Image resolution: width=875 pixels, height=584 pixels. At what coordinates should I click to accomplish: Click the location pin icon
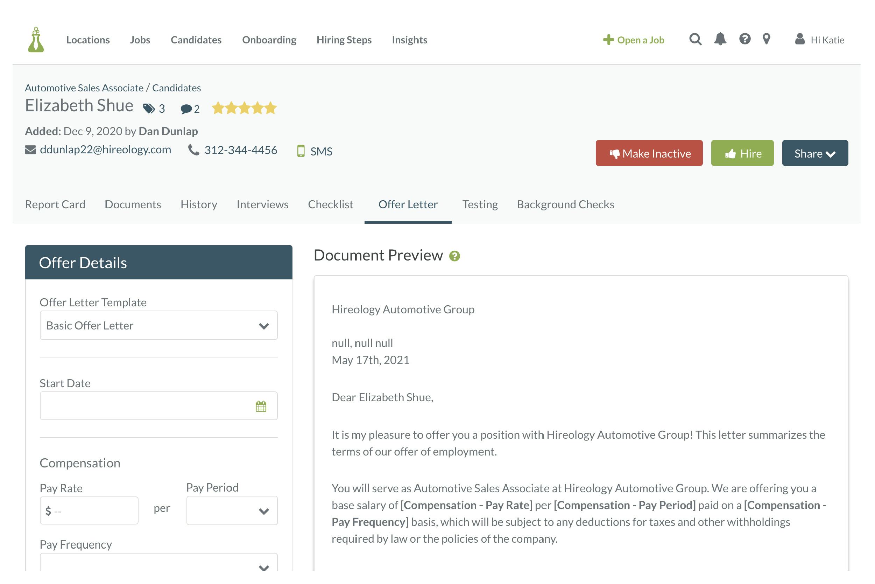(766, 39)
